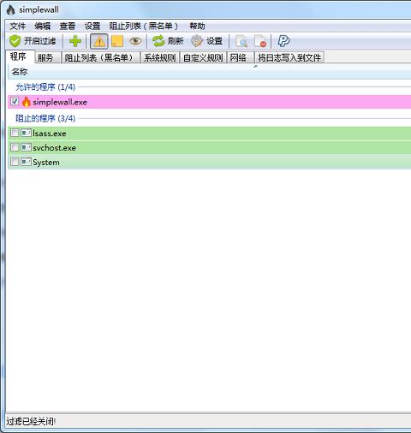Select the System row text
Image resolution: width=411 pixels, height=433 pixels.
pos(46,163)
